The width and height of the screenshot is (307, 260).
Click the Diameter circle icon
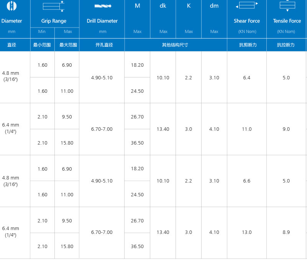(x=11, y=5)
